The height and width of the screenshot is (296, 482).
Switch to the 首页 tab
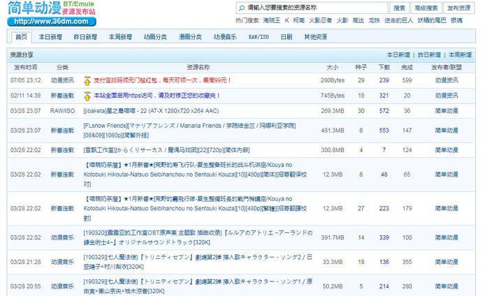click(22, 37)
